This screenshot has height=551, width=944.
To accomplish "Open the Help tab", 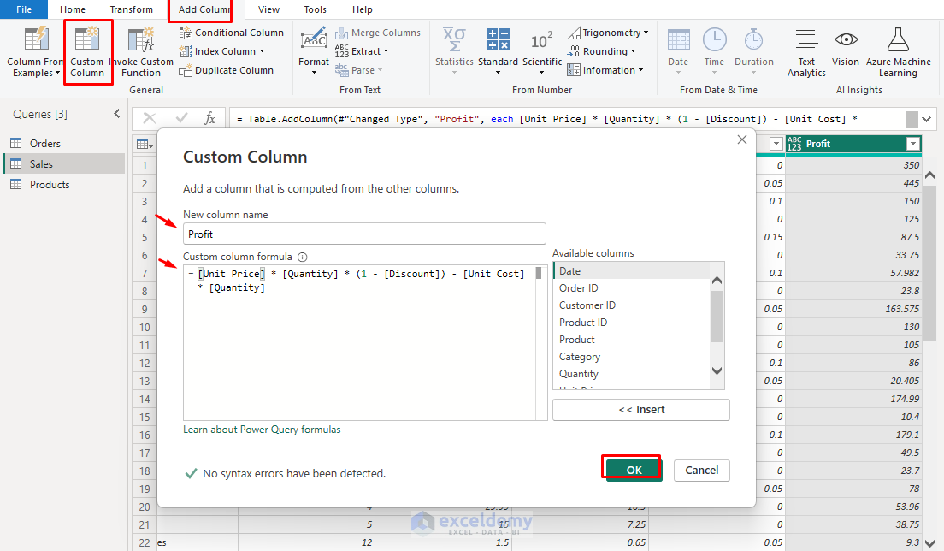I will 362,9.
